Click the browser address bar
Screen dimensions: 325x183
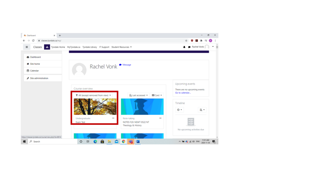click(x=111, y=41)
